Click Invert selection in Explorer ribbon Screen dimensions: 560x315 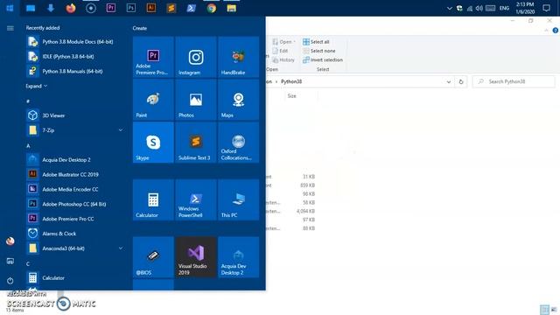coord(323,60)
